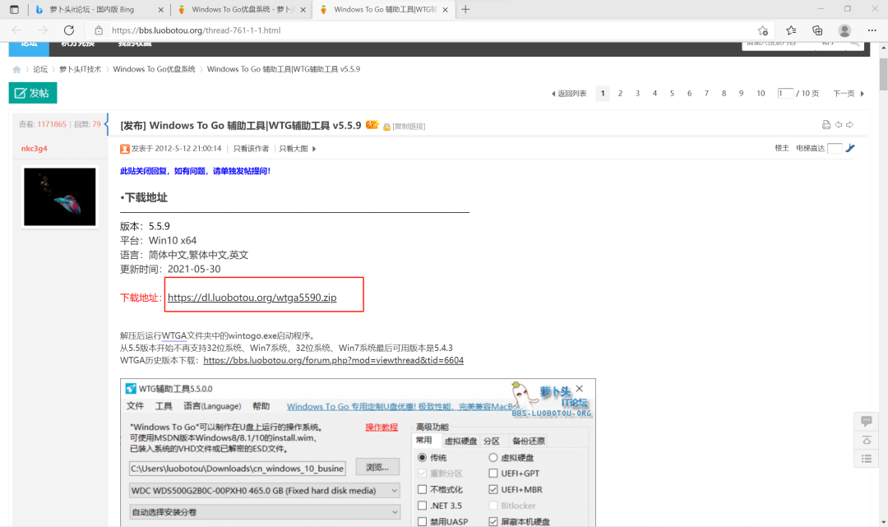888x527 pixels.
Task: Click 分区 tab in WTG screenshot
Action: (492, 441)
